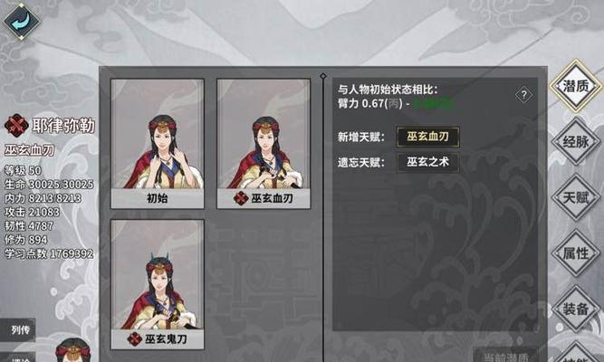The width and height of the screenshot is (604, 362).
Task: Click the 巫玄血刃 title under the character name
Action: [x=30, y=150]
